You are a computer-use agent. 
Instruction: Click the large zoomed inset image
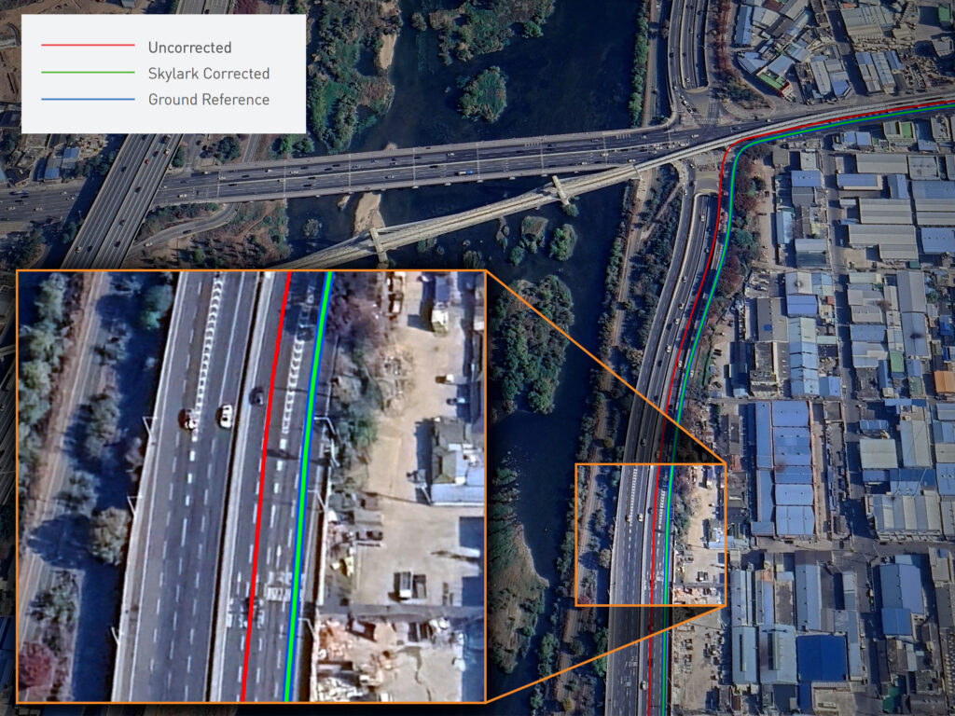point(251,487)
